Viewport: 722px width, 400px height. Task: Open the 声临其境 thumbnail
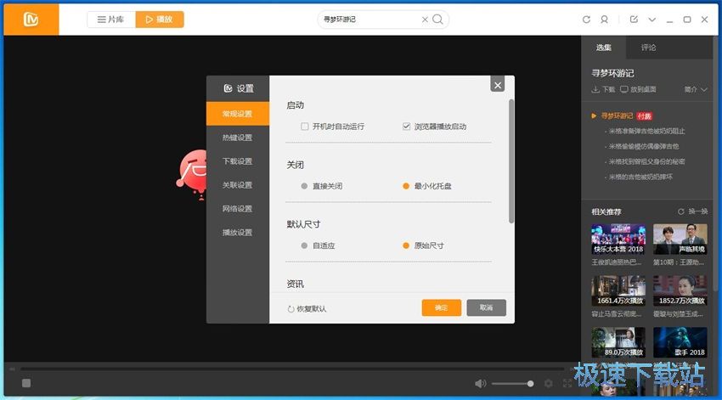(x=680, y=239)
